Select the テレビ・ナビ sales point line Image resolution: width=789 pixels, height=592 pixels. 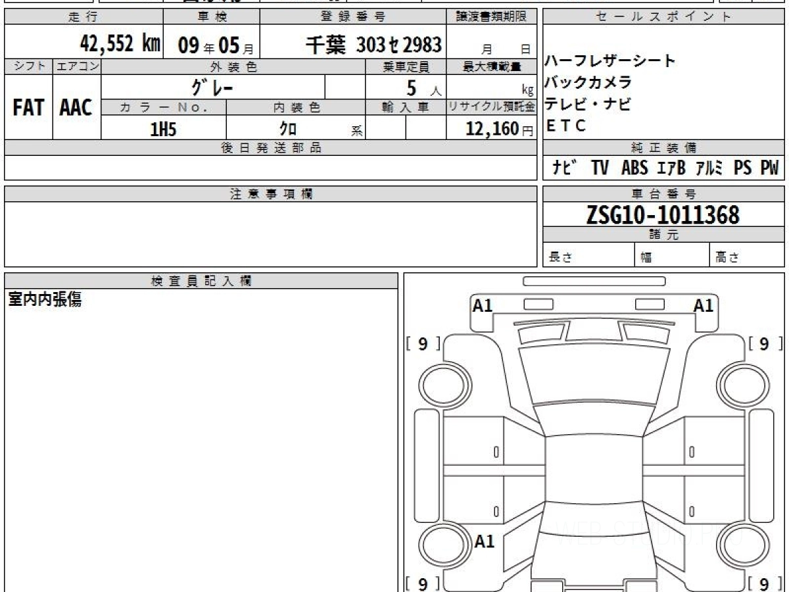588,104
